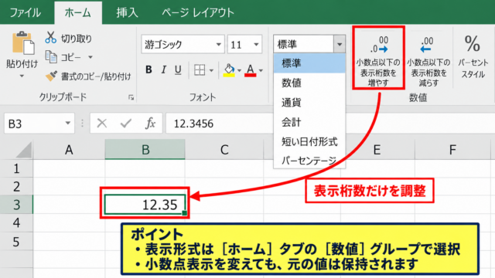Viewport: 495px width, 278px height.
Task: Toggle Bold formatting
Action: tap(148, 69)
